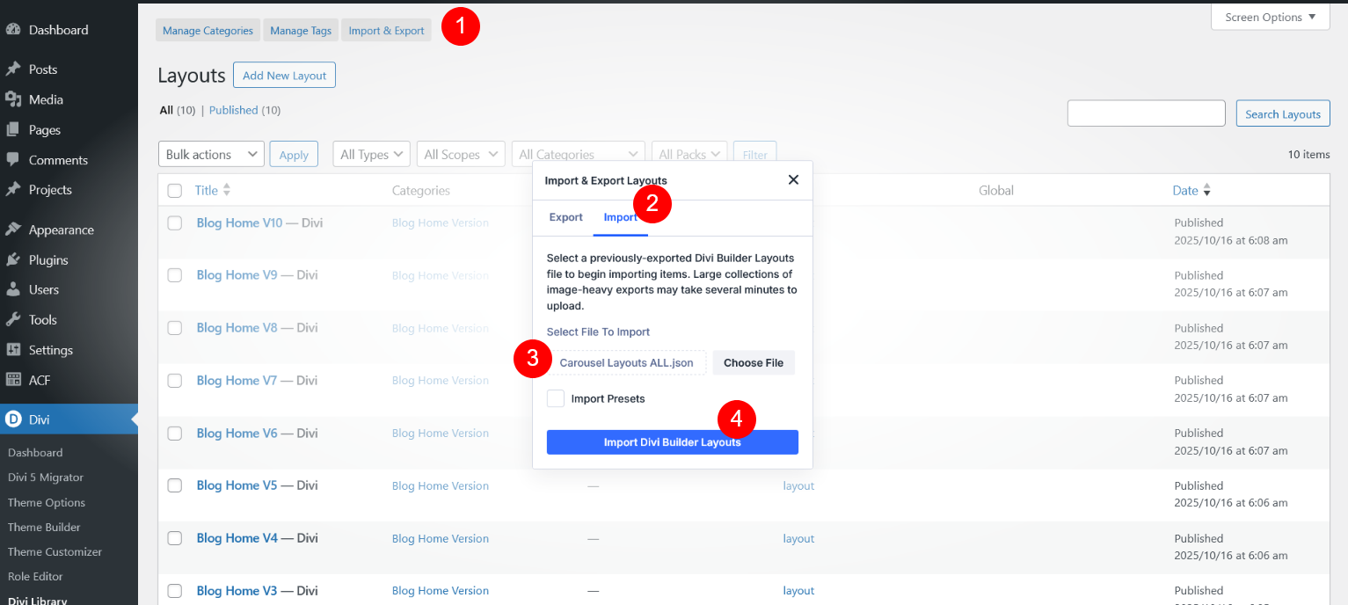Click the Add New Layout button
Viewport: 1348px width, 605px height.
point(284,76)
